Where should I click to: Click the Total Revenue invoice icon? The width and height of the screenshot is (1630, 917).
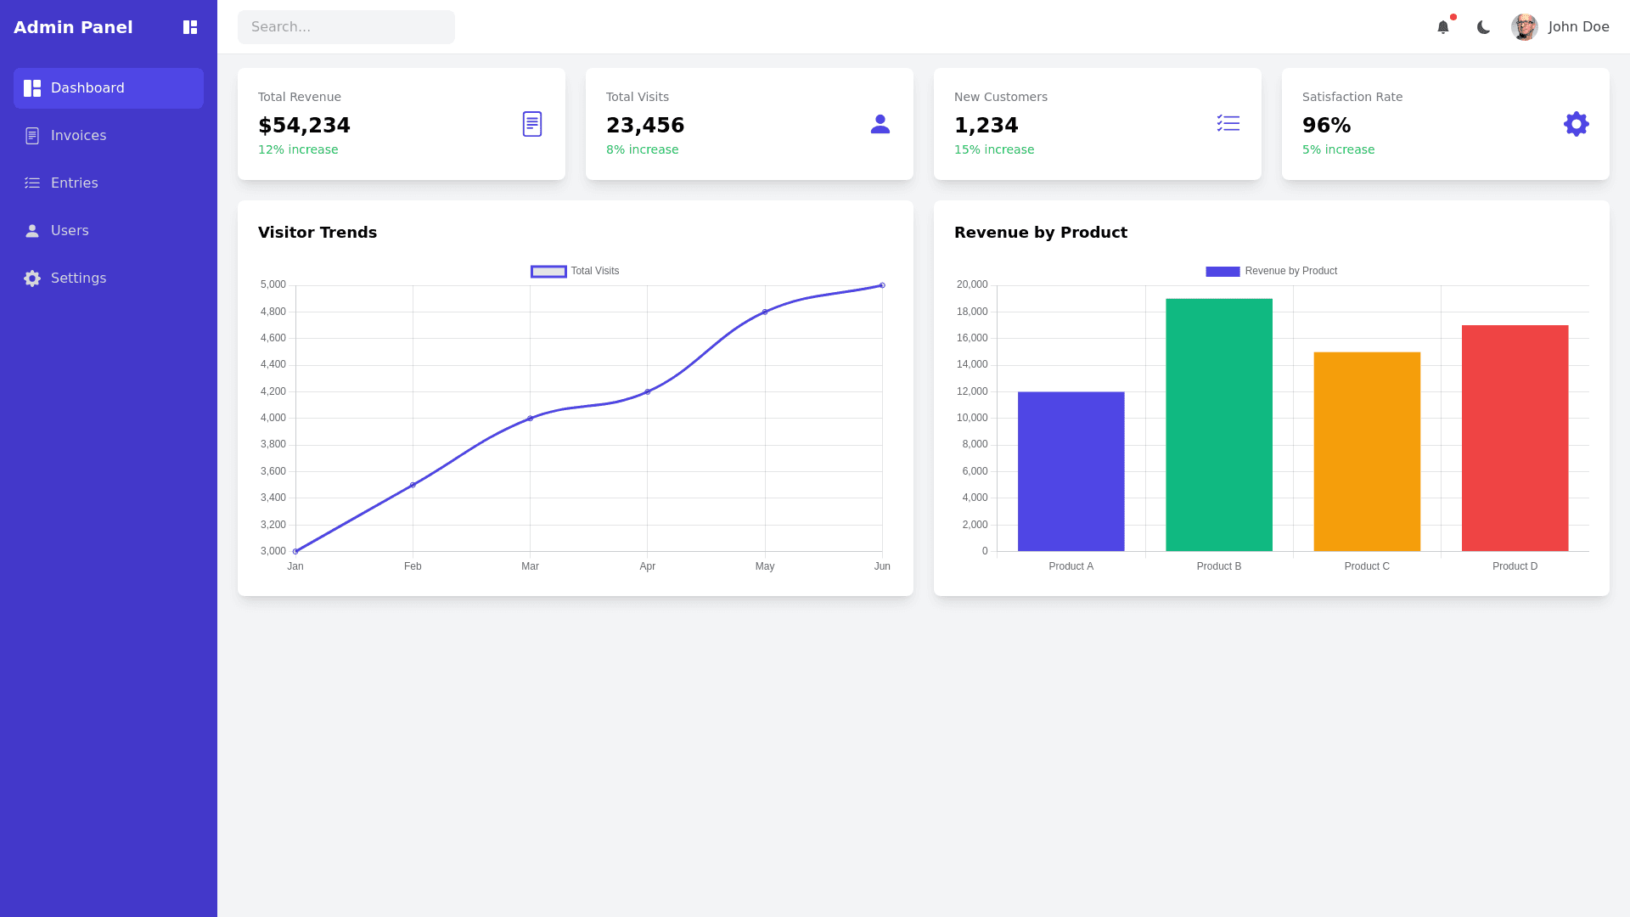(x=532, y=124)
